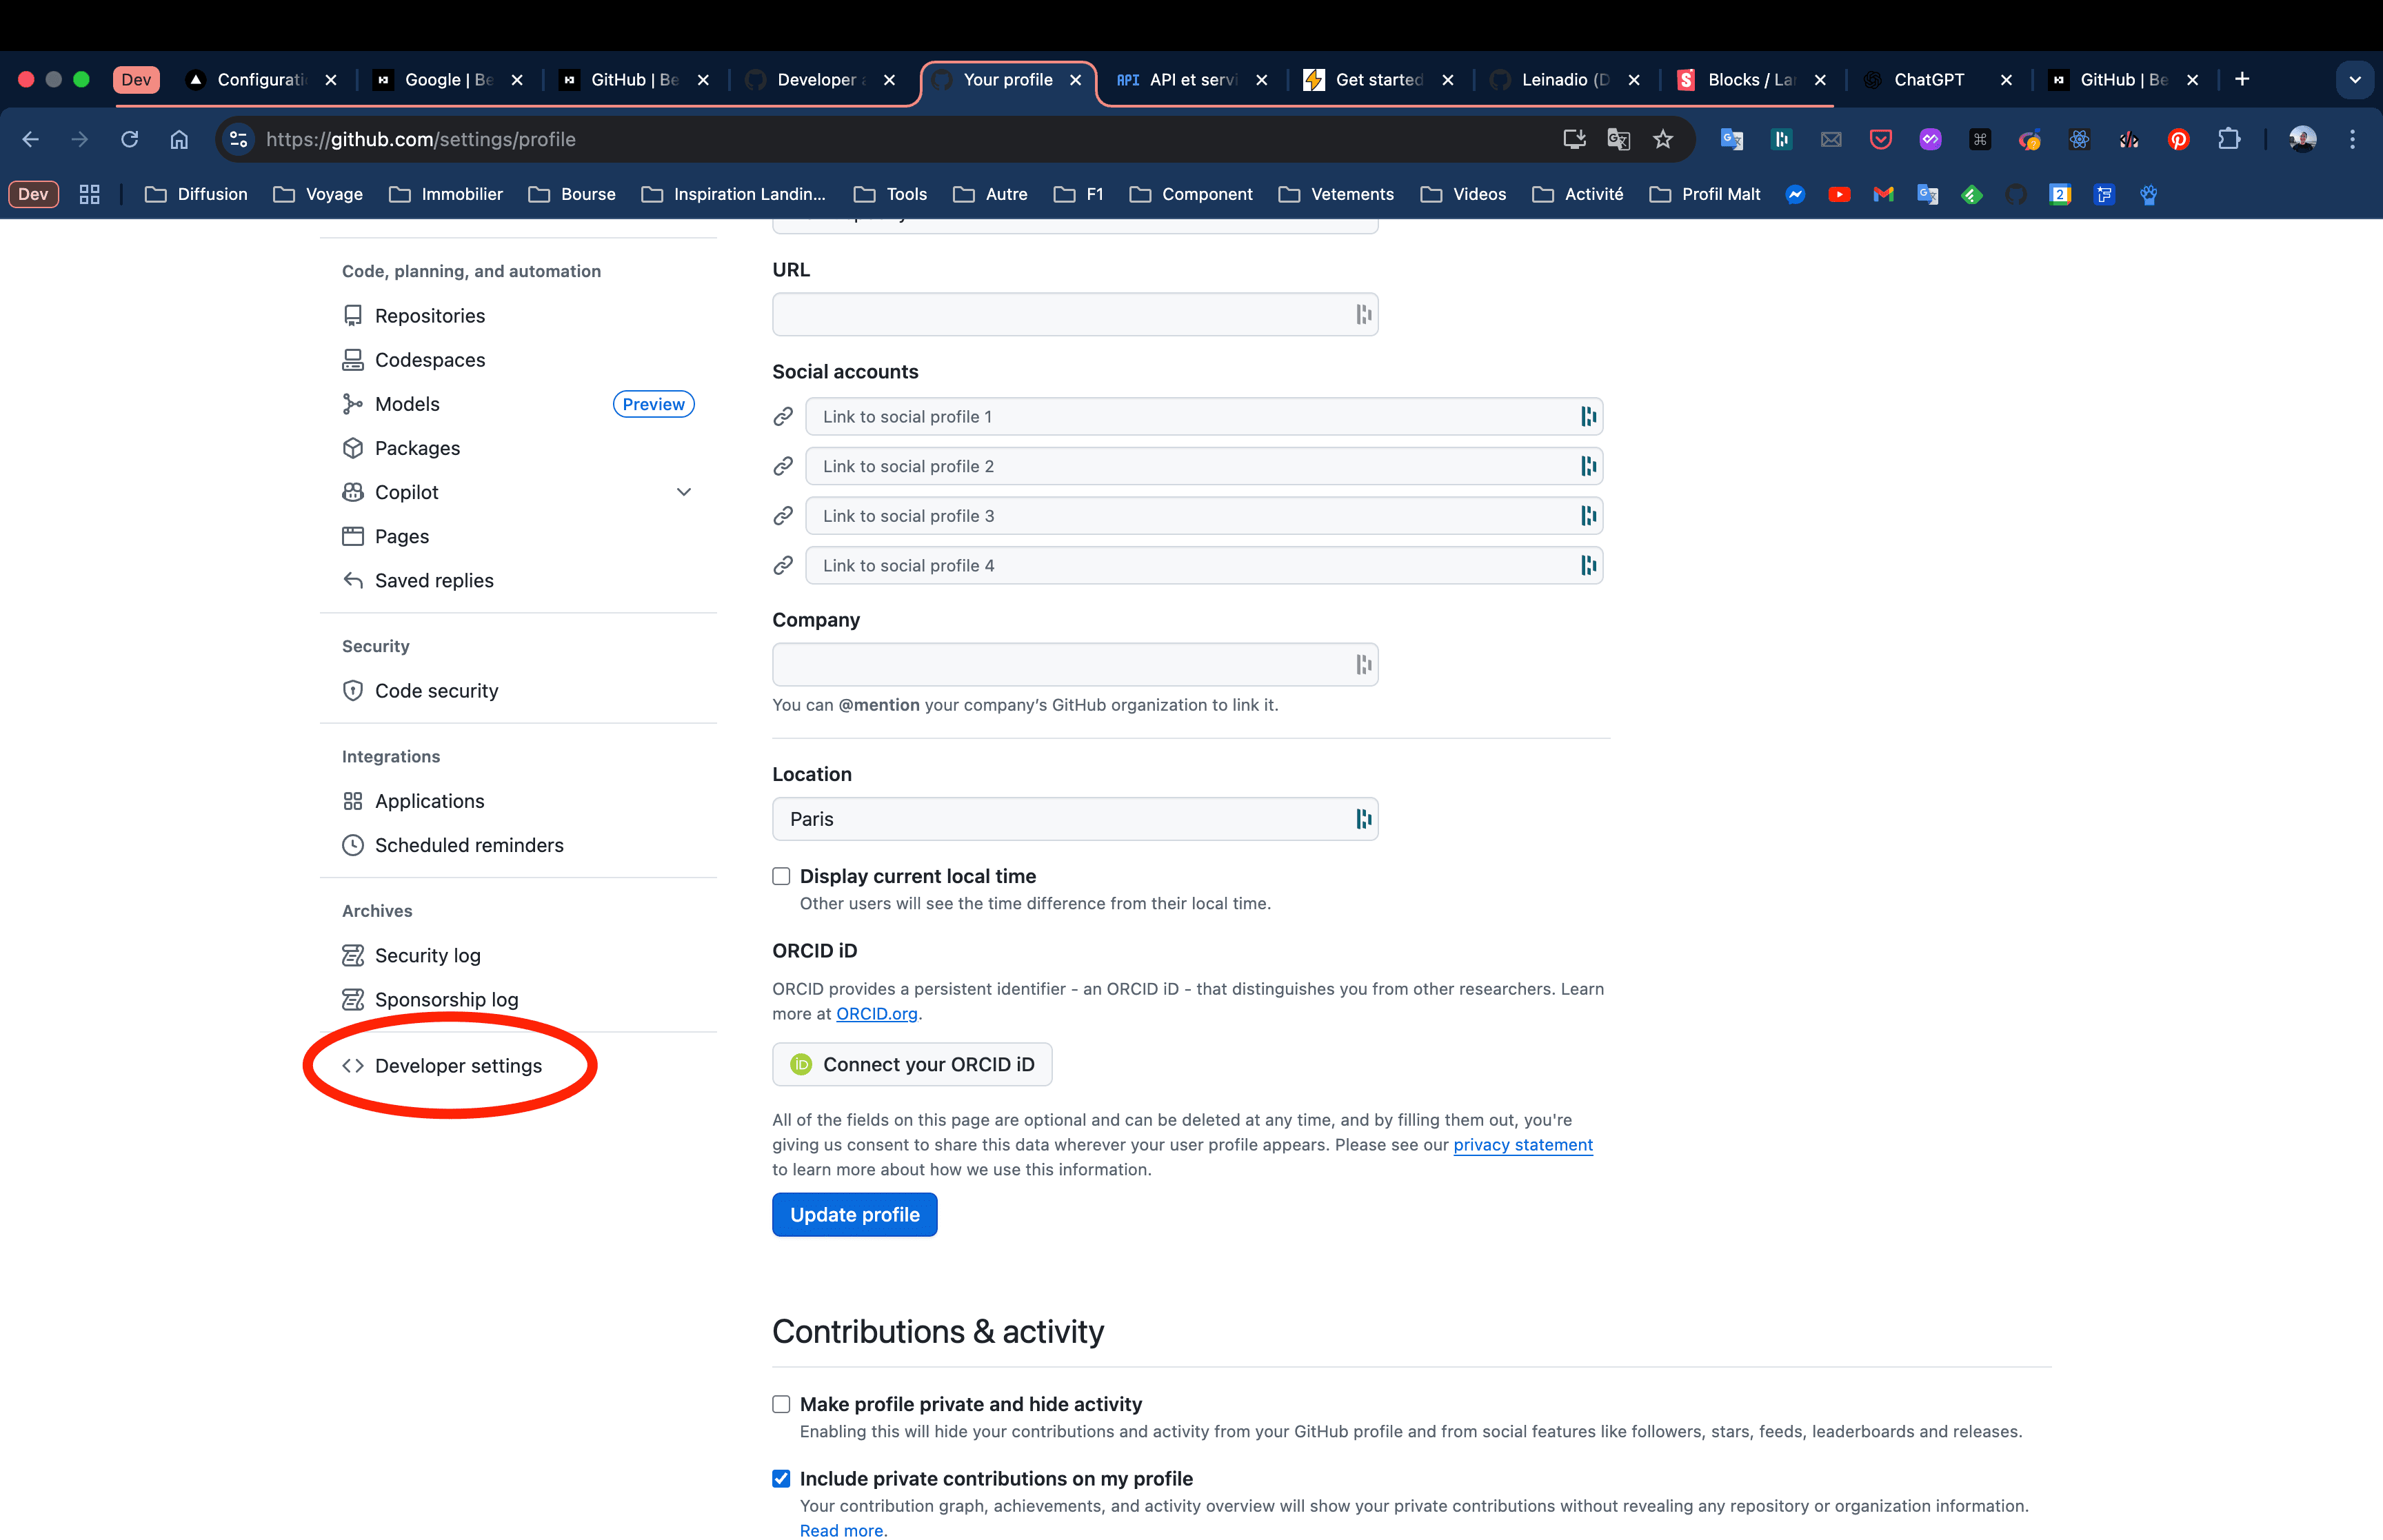Open the ORCID.org link
Image resolution: width=2383 pixels, height=1540 pixels.
876,1013
